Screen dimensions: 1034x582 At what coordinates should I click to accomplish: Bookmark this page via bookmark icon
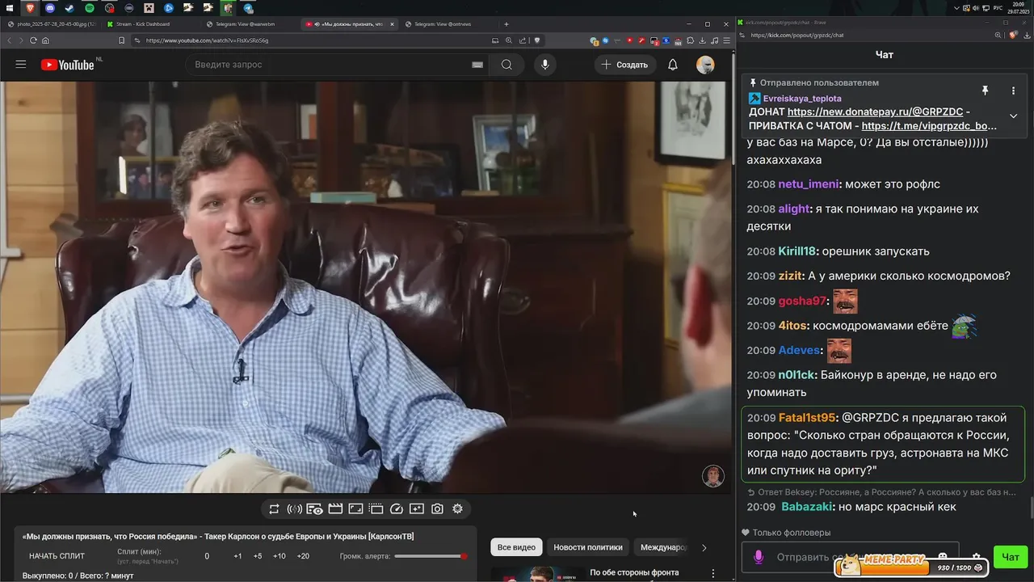point(121,40)
